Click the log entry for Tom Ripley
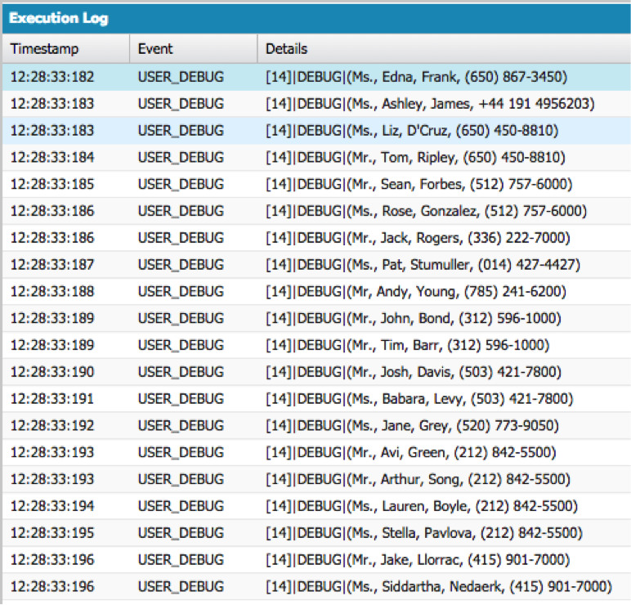This screenshot has width=631, height=605. pos(316,158)
